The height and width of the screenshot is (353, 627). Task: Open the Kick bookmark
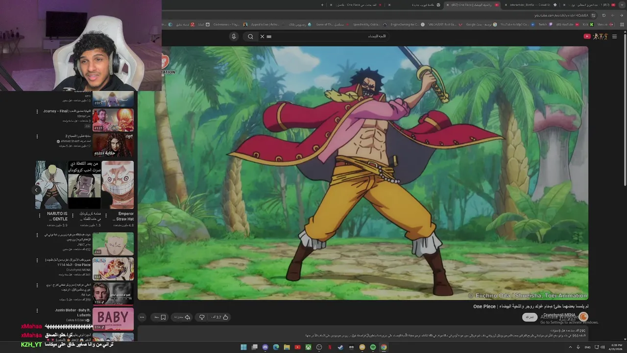pyautogui.click(x=588, y=24)
